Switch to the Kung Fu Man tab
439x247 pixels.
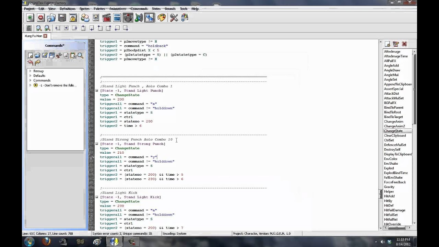pos(33,36)
